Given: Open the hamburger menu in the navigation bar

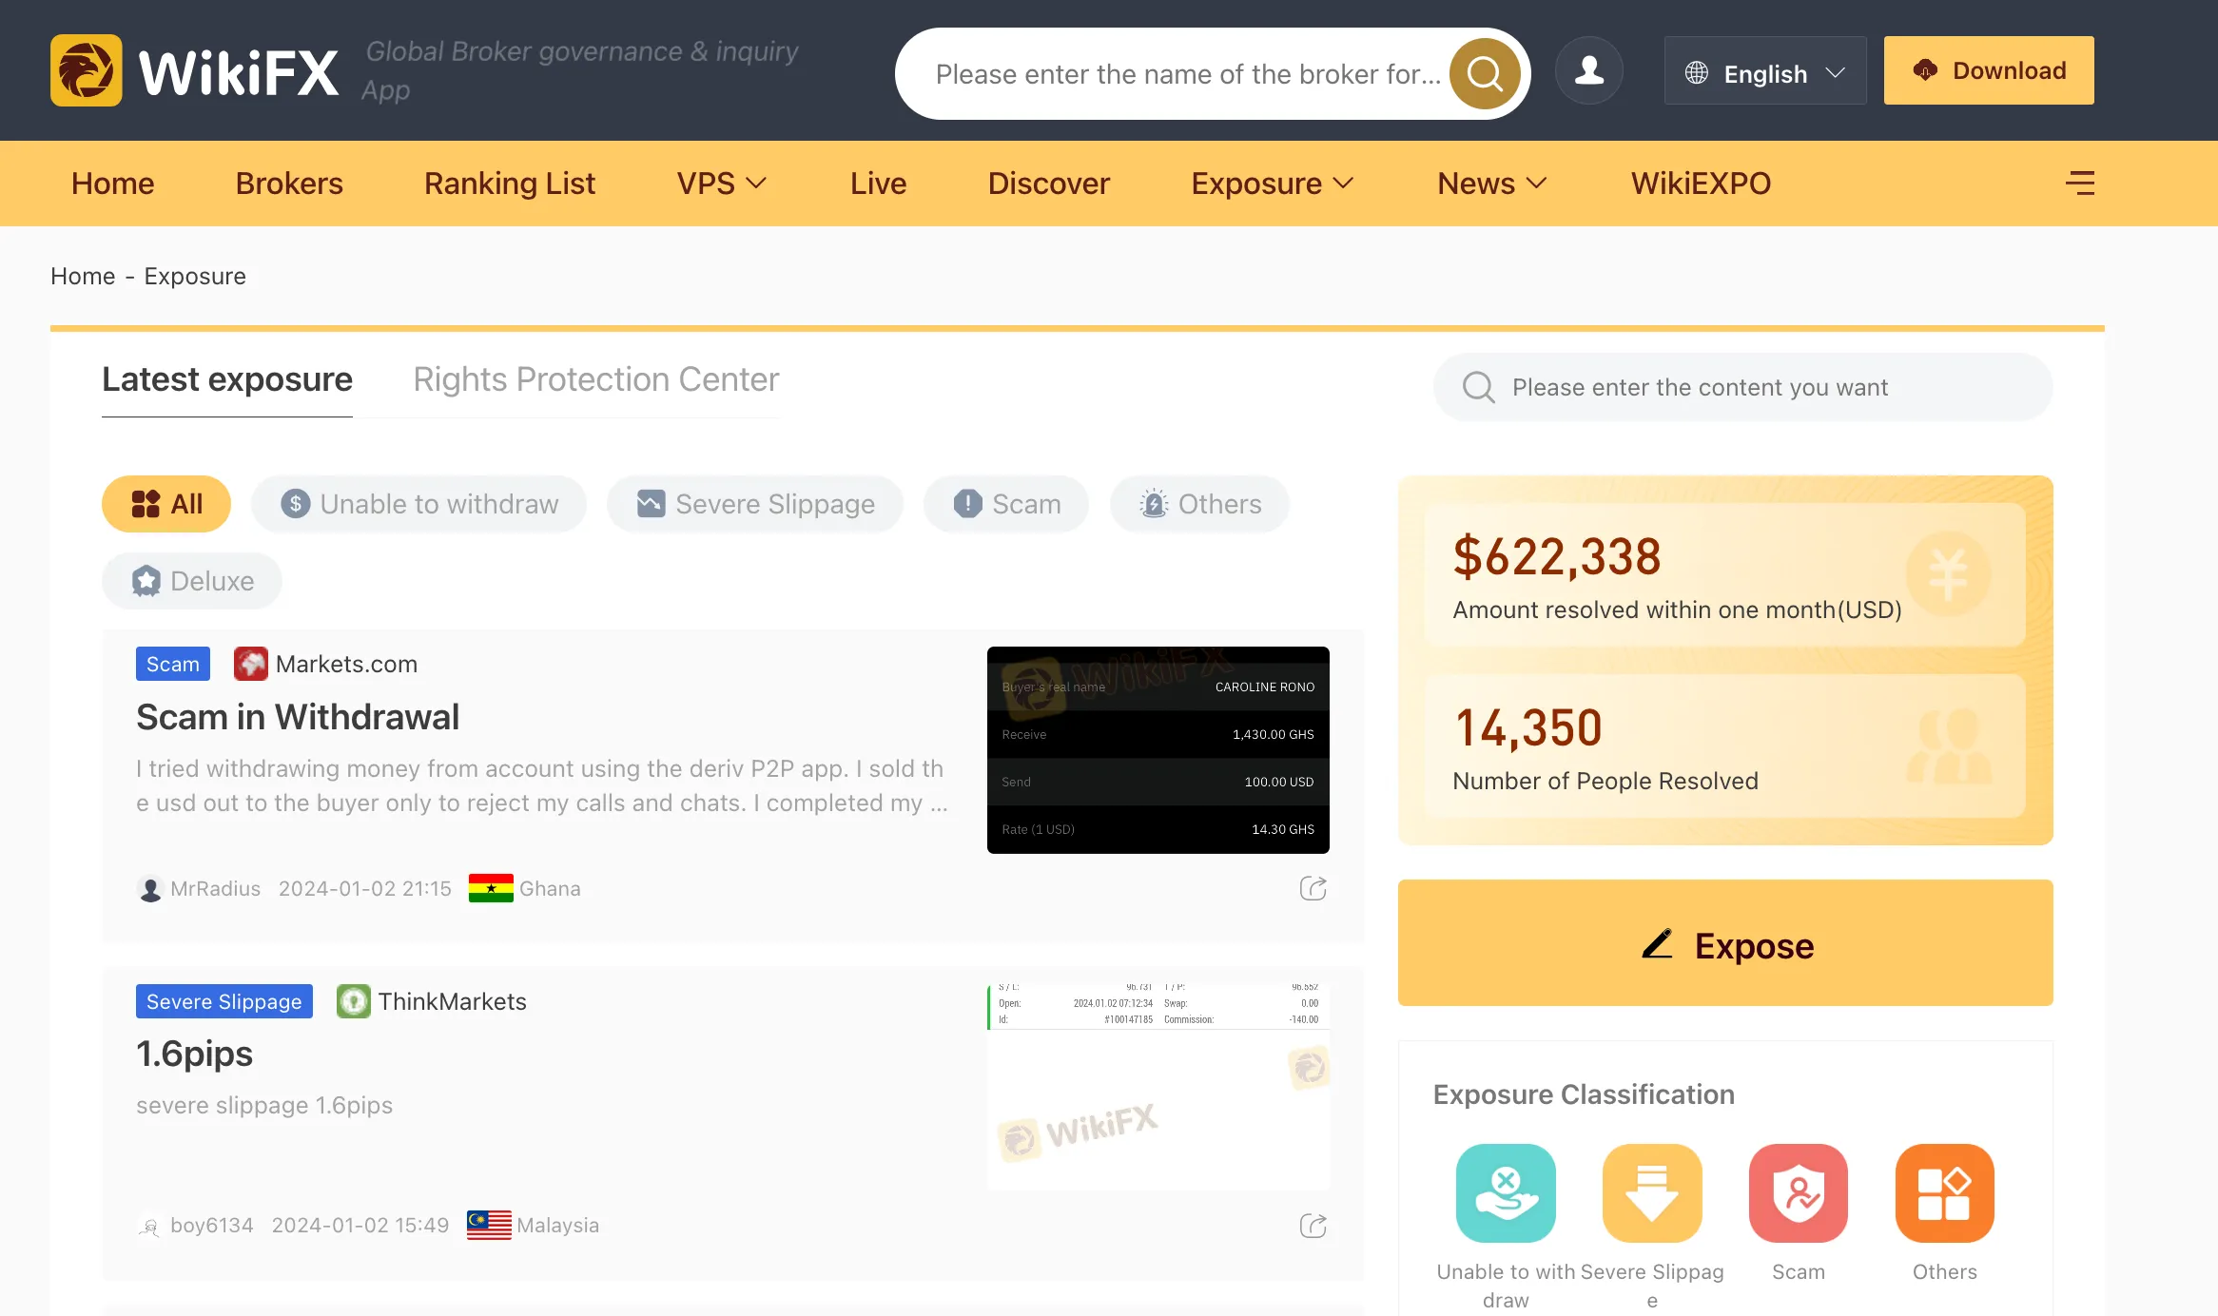Looking at the screenshot, I should (x=2080, y=184).
